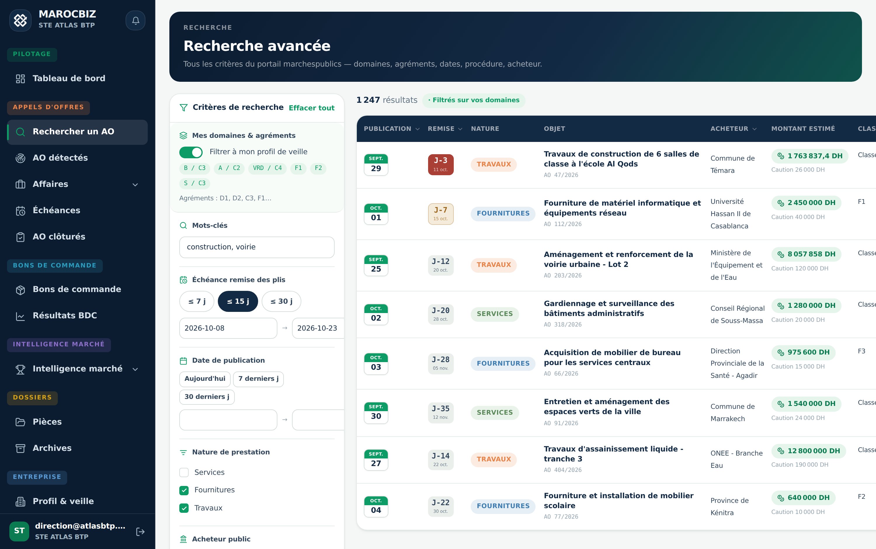Click the Affaires briefcase icon
Viewport: 876px width, 549px height.
pos(20,184)
